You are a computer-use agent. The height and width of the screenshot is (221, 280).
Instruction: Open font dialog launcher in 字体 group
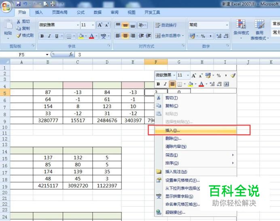pyautogui.click(x=109, y=46)
